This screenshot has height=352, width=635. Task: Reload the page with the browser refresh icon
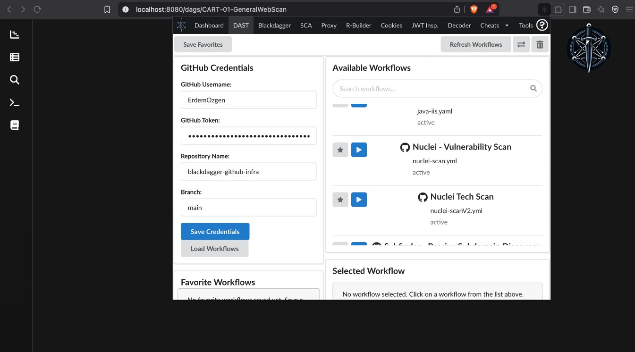coord(37,9)
